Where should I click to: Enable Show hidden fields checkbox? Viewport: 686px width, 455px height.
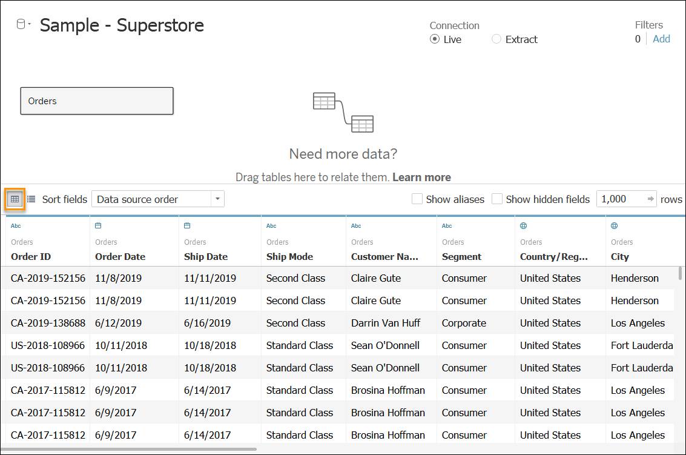tap(496, 199)
